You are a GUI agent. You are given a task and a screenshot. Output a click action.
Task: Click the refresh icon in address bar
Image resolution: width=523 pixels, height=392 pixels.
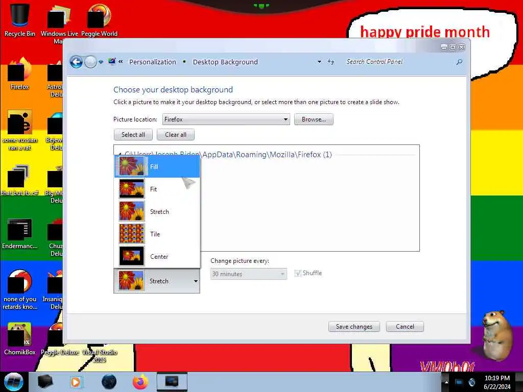(x=331, y=62)
